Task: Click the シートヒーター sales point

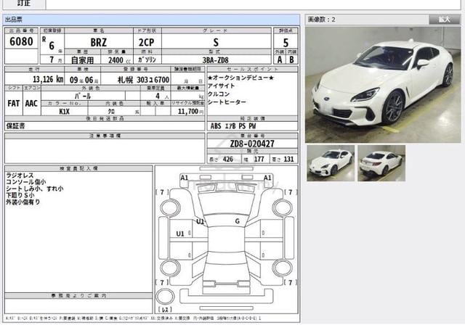Action: pyautogui.click(x=227, y=102)
